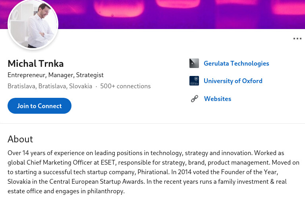The width and height of the screenshot is (305, 204).
Task: Click the Michal Trnka name heading
Action: (x=36, y=64)
